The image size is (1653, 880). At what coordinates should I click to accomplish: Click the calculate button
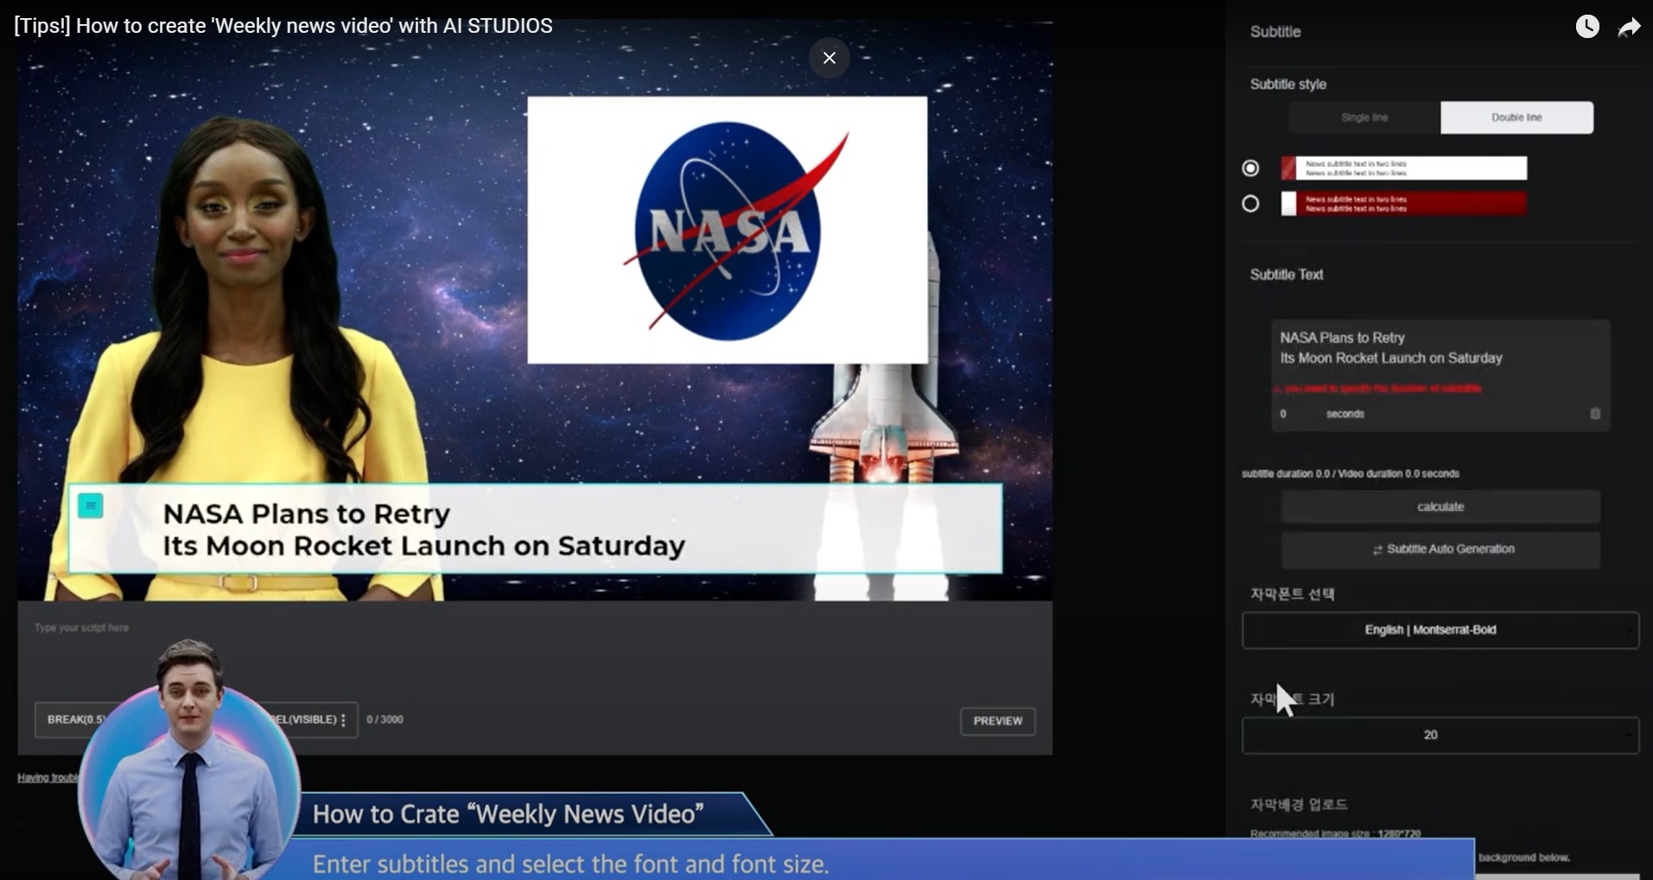click(1440, 507)
